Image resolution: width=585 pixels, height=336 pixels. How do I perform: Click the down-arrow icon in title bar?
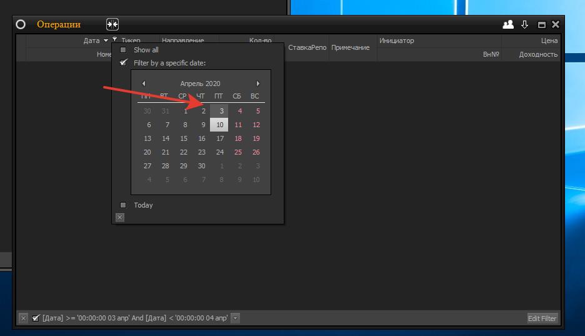525,24
